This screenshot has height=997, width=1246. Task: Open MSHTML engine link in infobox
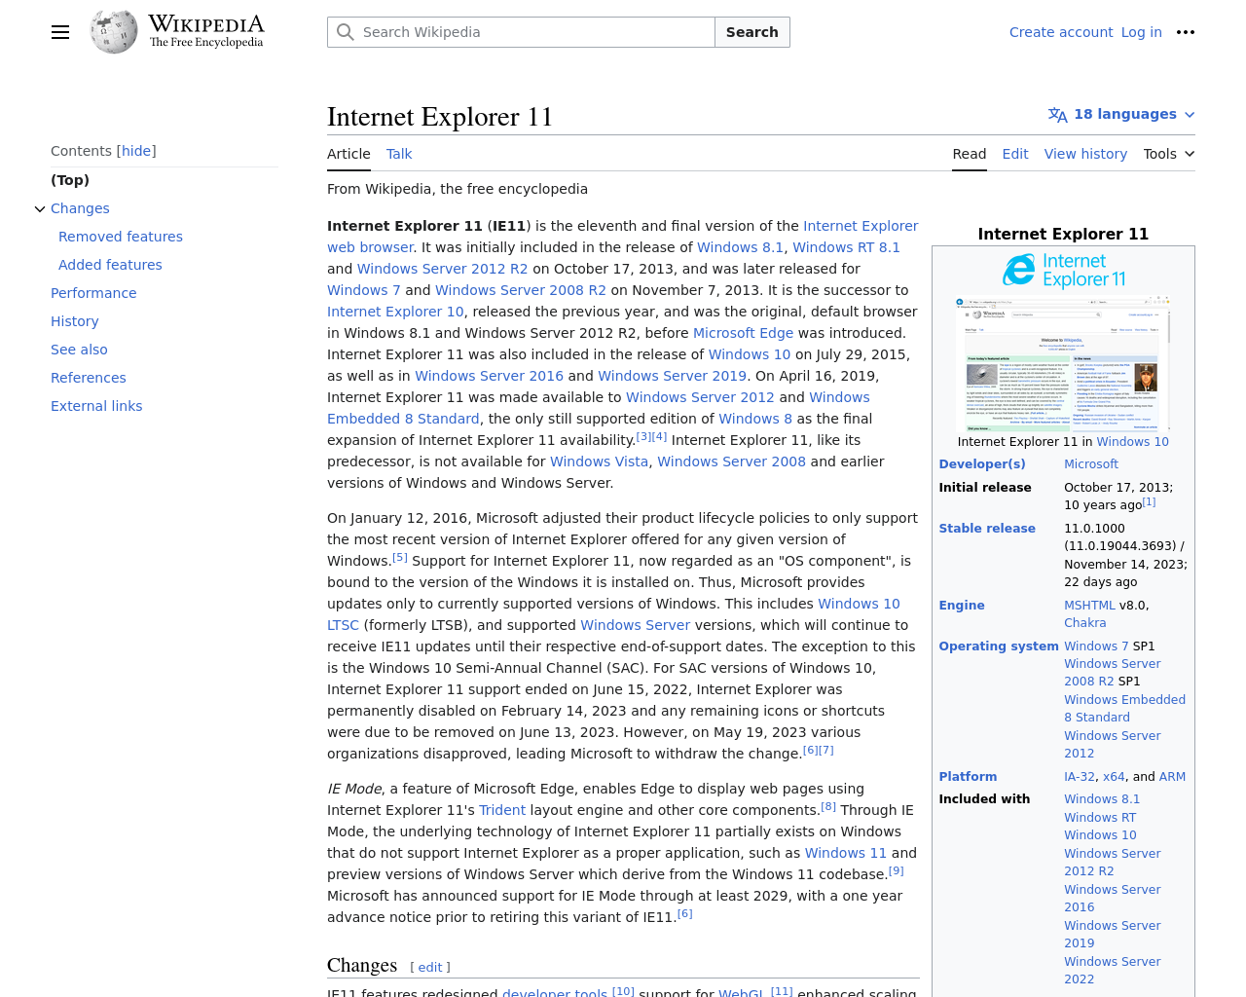1089,606
